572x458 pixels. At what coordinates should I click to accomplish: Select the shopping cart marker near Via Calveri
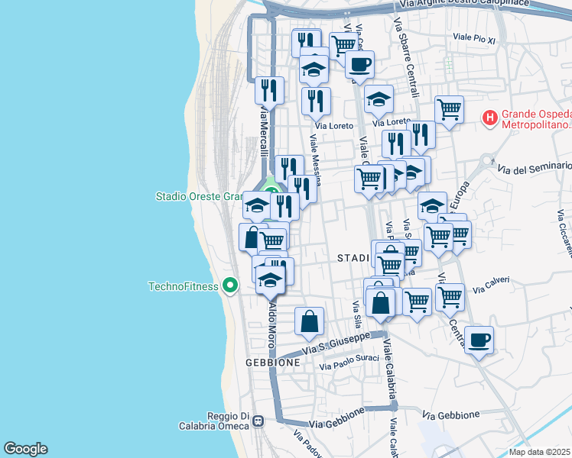(x=450, y=296)
